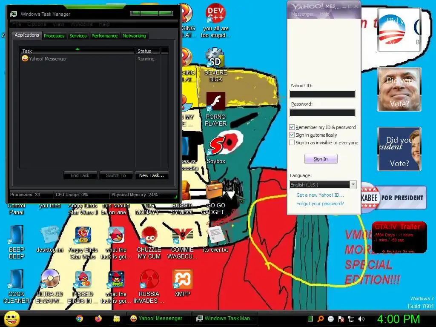Viewport: 436px width, 327px height.
Task: Click Forgot your password? link
Action: [320, 204]
